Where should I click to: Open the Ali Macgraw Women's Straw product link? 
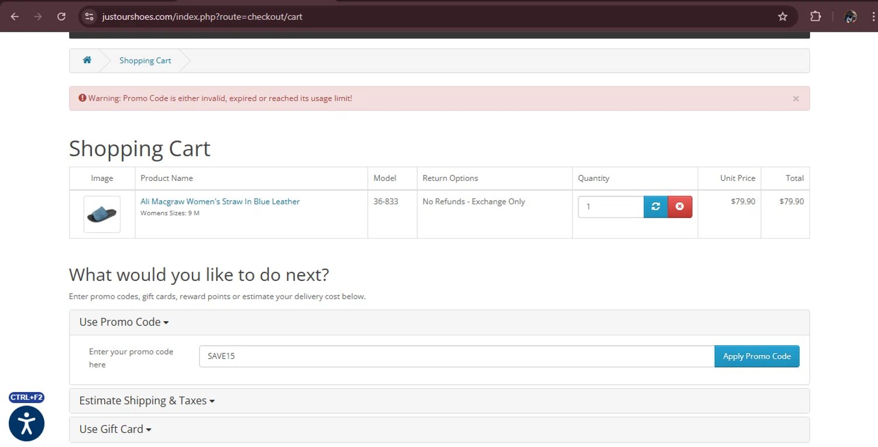pyautogui.click(x=220, y=201)
